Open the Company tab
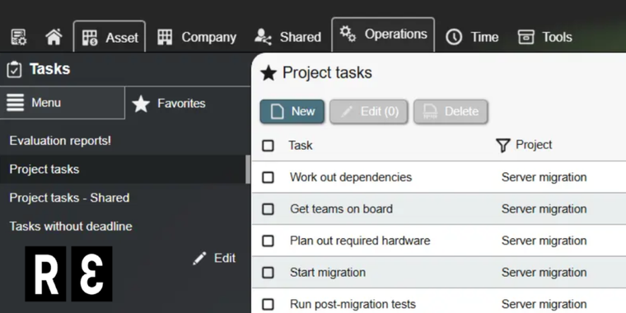Image resolution: width=626 pixels, height=313 pixels. coord(196,37)
